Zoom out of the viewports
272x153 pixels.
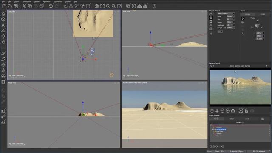(x=113, y=6)
